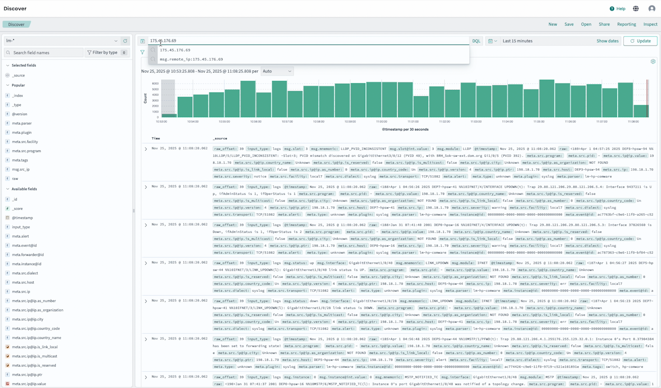Screen dimensions: 661x388
Task: Expand the MSTP_NOTIFIED_TC log row
Action: pyautogui.click(x=146, y=377)
